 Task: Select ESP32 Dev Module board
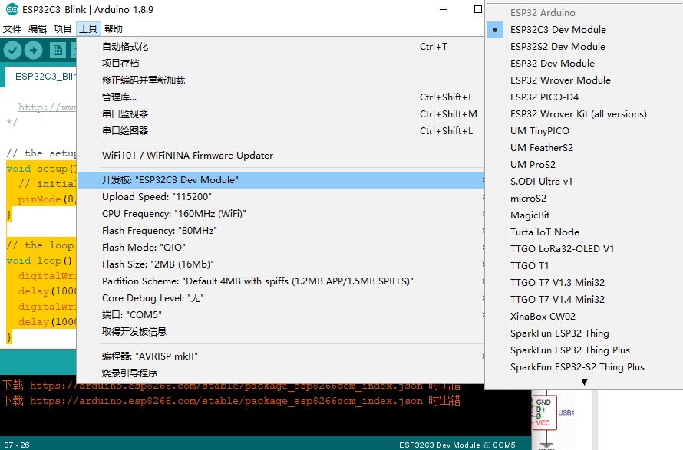[584, 64]
